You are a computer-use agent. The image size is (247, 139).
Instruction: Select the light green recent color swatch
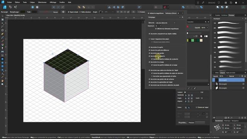tap(193, 41)
